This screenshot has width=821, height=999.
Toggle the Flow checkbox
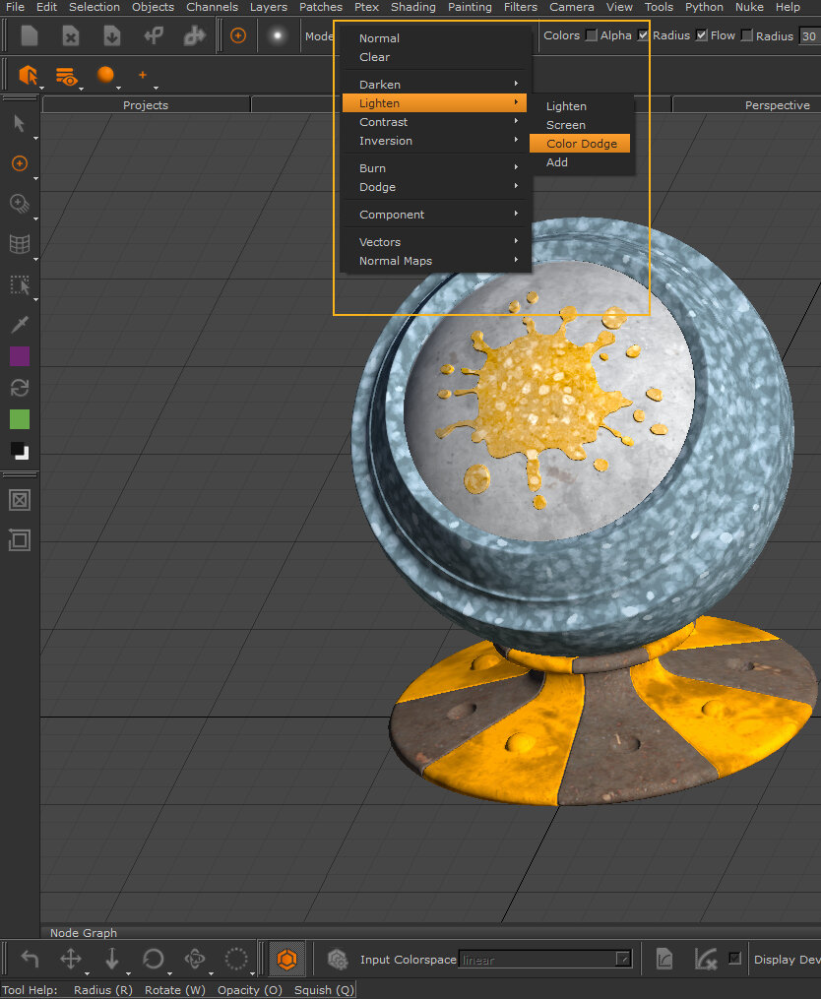point(701,35)
